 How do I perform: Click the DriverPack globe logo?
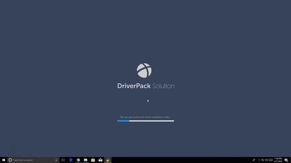coord(144,71)
